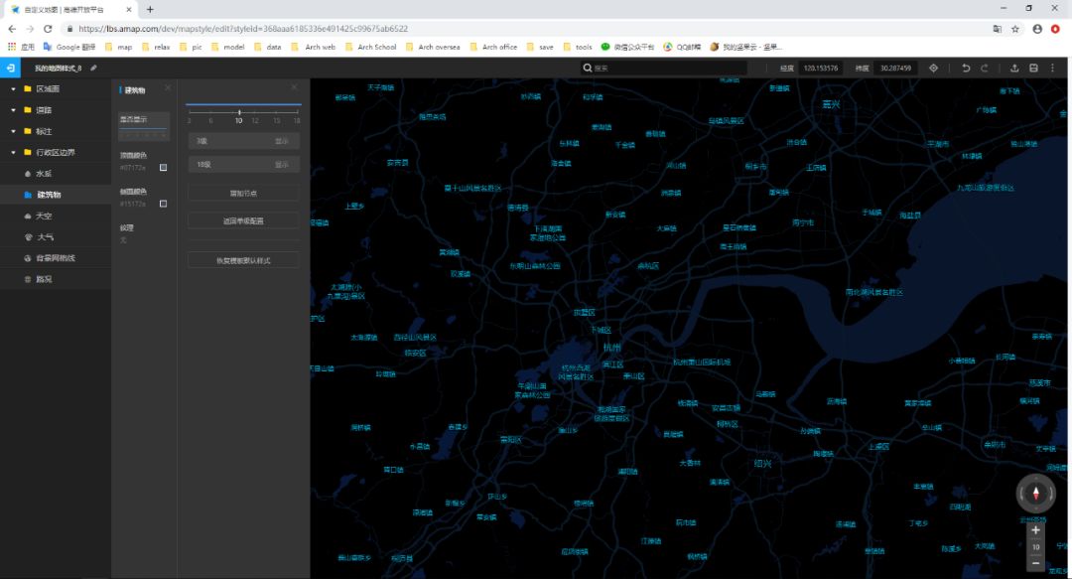Click the undo arrow icon
The image size is (1072, 579).
click(x=966, y=68)
